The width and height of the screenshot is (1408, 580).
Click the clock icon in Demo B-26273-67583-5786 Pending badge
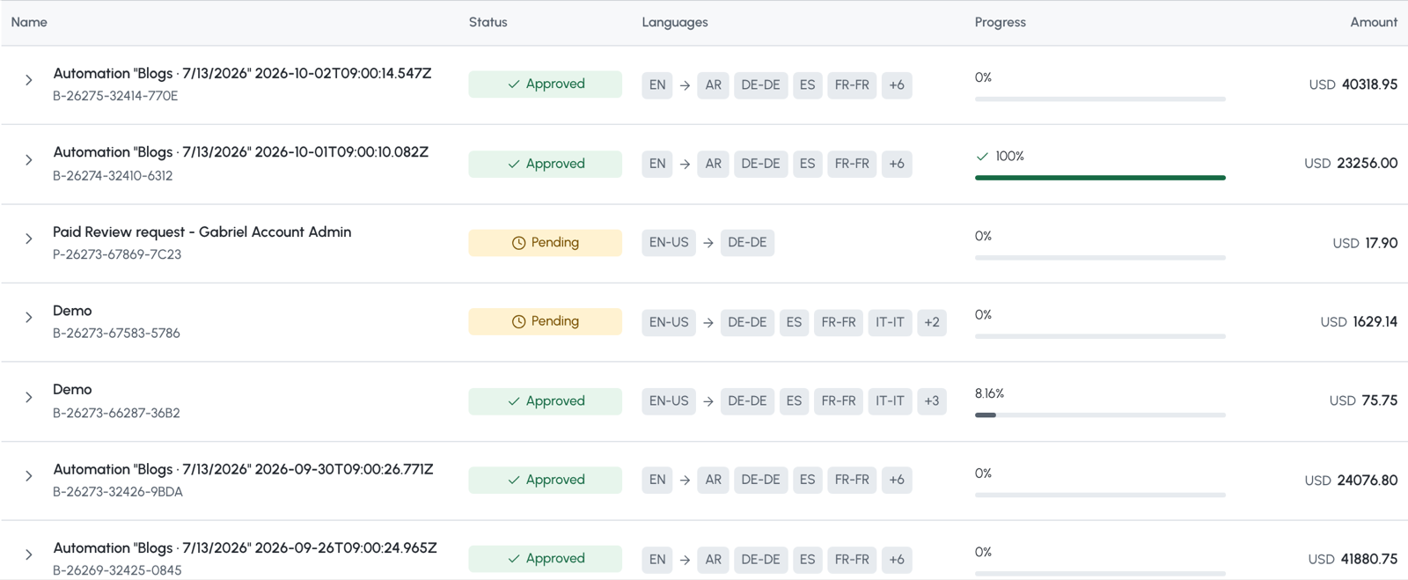518,322
